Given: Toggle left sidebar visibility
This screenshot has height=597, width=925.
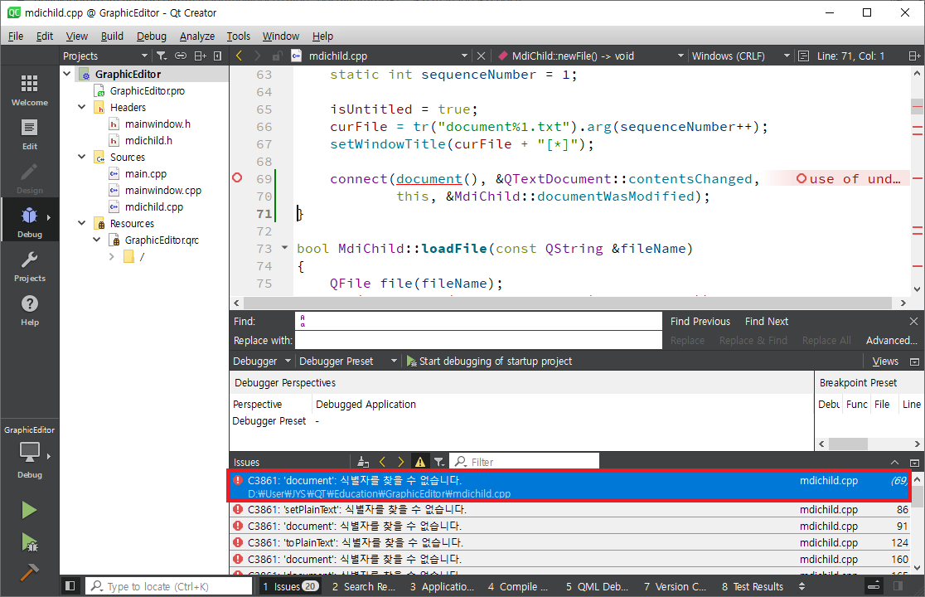Looking at the screenshot, I should pyautogui.click(x=70, y=585).
